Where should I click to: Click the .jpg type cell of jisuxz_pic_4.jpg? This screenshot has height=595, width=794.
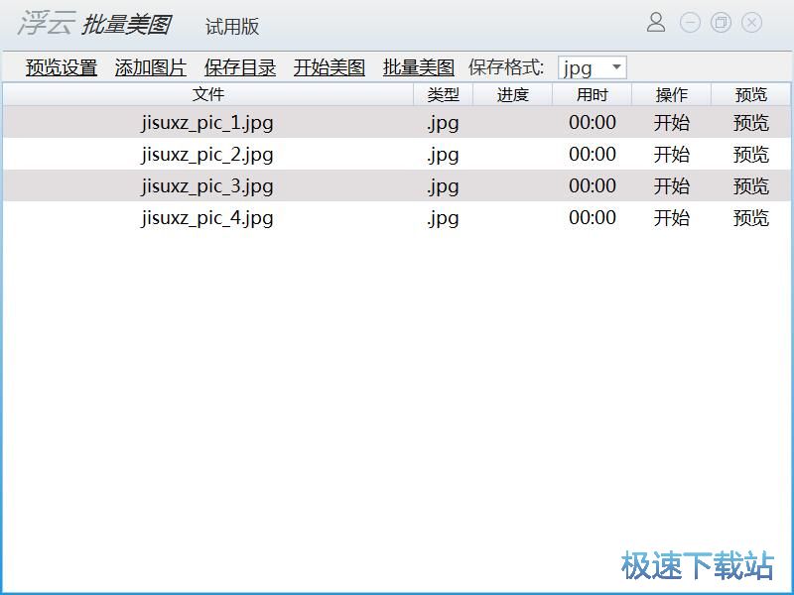point(443,218)
